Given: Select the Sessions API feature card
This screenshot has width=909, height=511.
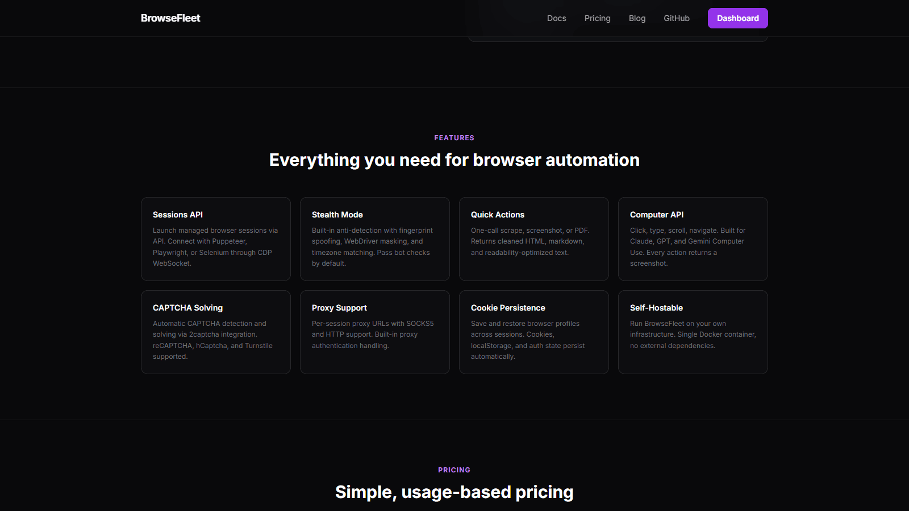Looking at the screenshot, I should point(215,238).
